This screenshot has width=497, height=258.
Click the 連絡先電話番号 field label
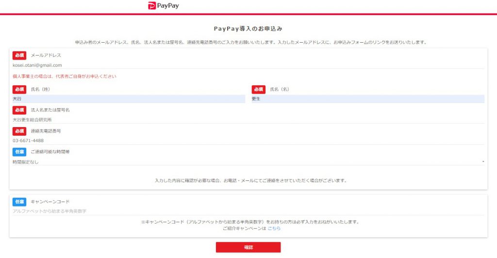click(46, 131)
